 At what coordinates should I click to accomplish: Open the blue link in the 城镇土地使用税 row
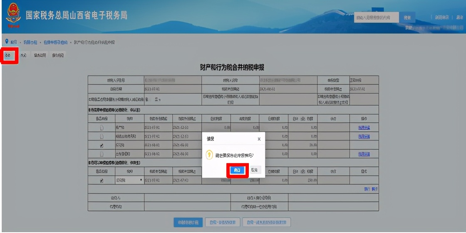point(364,136)
